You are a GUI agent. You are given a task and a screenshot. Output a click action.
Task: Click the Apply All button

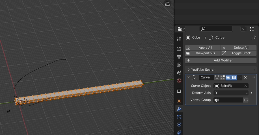pos(203,48)
